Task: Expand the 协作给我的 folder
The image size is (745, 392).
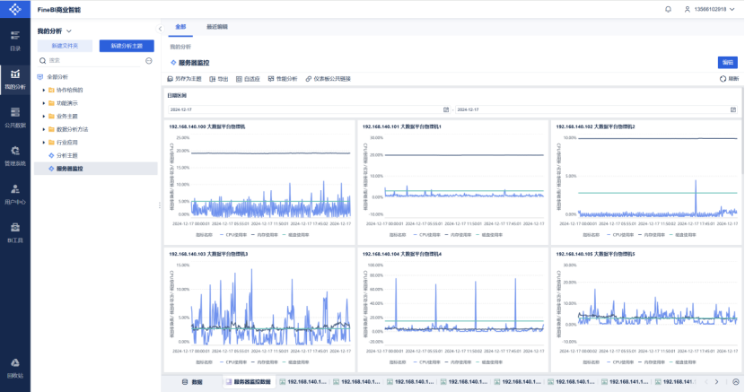Action: (x=43, y=90)
